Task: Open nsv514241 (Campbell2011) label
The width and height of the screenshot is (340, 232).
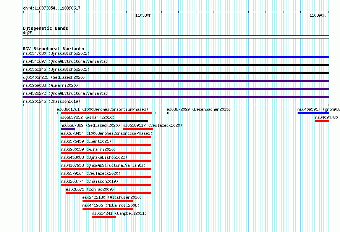Action: coord(119,213)
